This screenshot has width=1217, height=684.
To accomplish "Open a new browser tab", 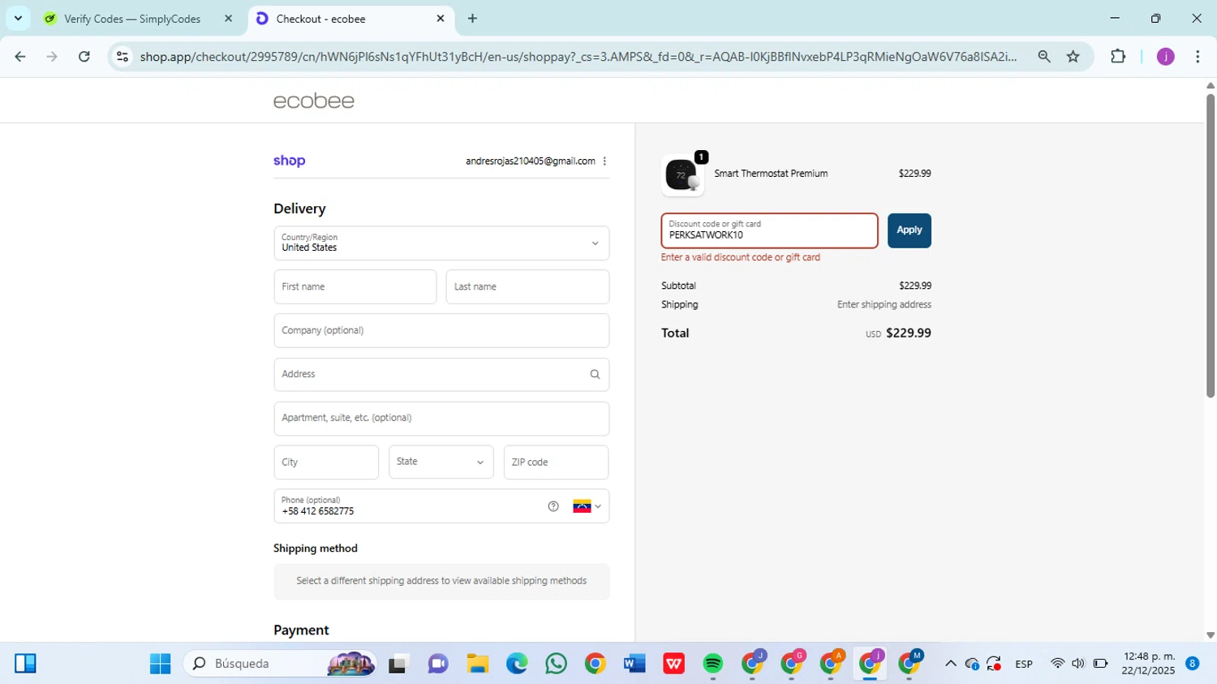I will pyautogui.click(x=472, y=19).
